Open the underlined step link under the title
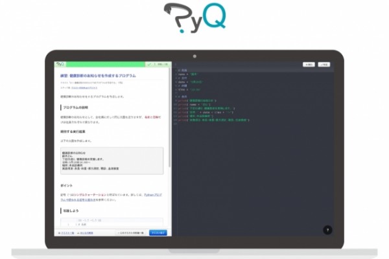389x259 pixels. click(84, 88)
